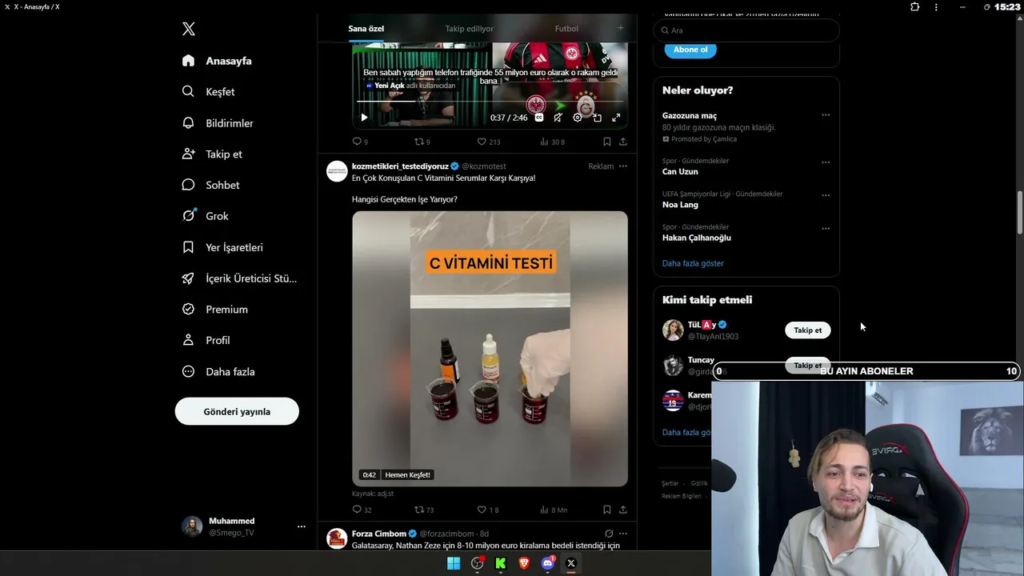Seek on the football video progress bar
Image resolution: width=1024 pixels, height=576 pixels.
pos(490,102)
